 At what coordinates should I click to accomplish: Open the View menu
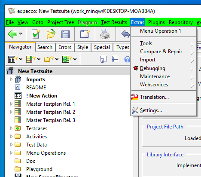click(x=23, y=22)
